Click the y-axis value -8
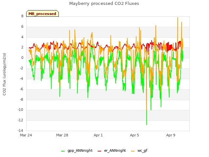209x157 pixels. point(22,99)
